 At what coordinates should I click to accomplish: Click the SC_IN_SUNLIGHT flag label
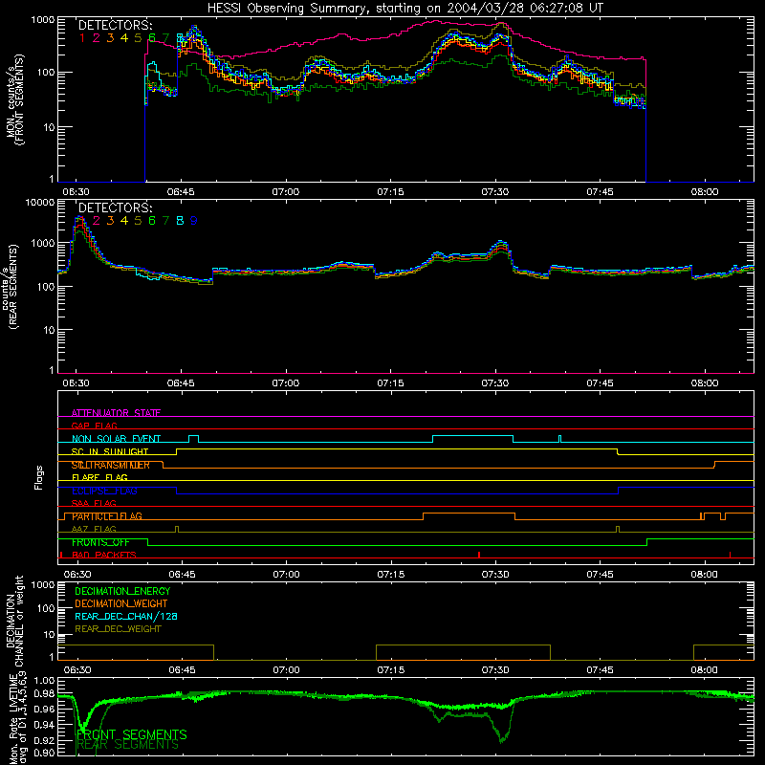110,451
